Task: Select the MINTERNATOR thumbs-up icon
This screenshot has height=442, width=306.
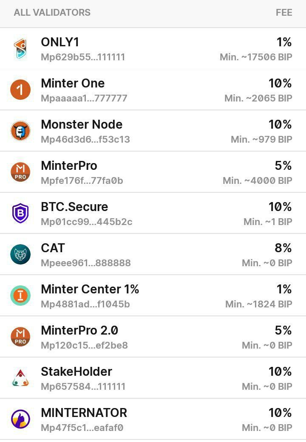Action: [20, 419]
